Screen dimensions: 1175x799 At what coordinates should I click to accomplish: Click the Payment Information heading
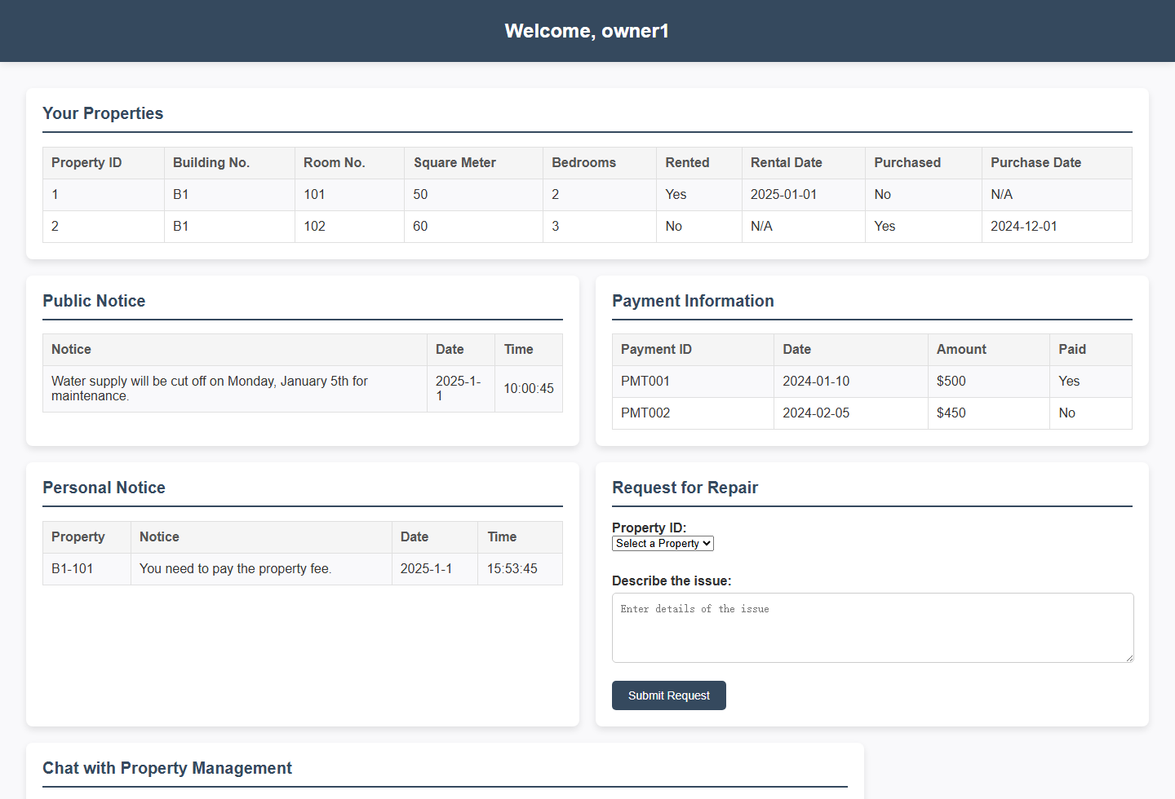pyautogui.click(x=693, y=301)
